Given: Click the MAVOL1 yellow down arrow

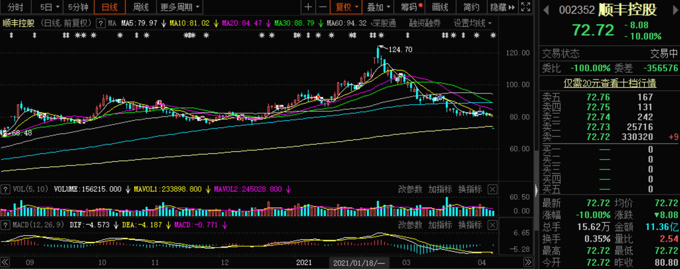Looking at the screenshot, I should click(208, 190).
